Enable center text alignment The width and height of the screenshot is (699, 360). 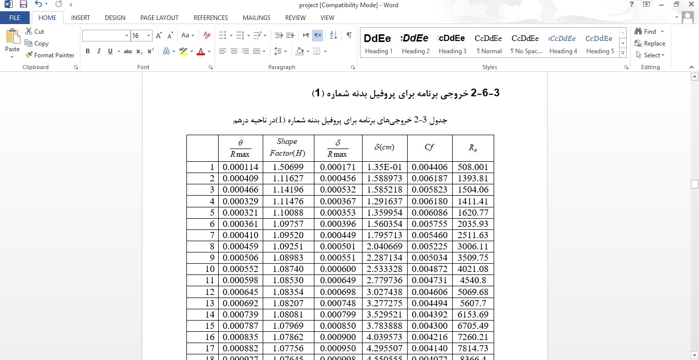pos(234,51)
